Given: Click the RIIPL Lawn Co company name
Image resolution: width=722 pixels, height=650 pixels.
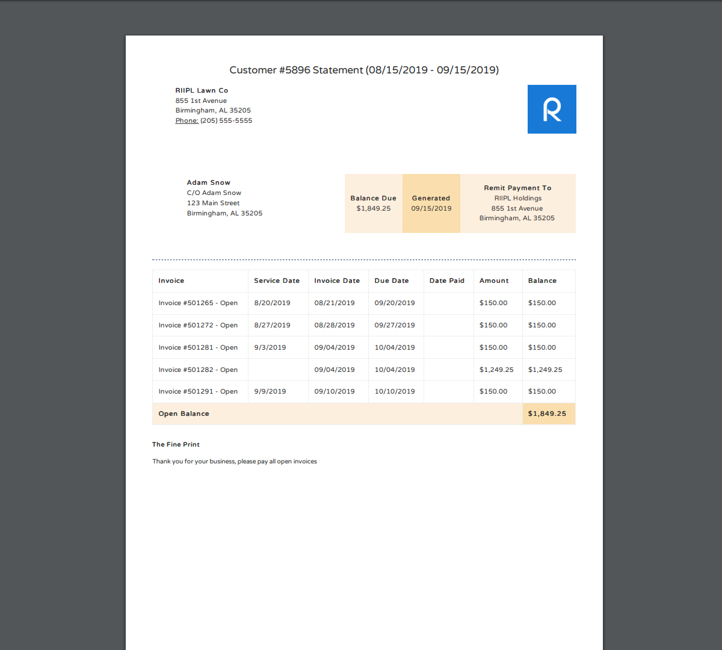Looking at the screenshot, I should click(x=202, y=90).
